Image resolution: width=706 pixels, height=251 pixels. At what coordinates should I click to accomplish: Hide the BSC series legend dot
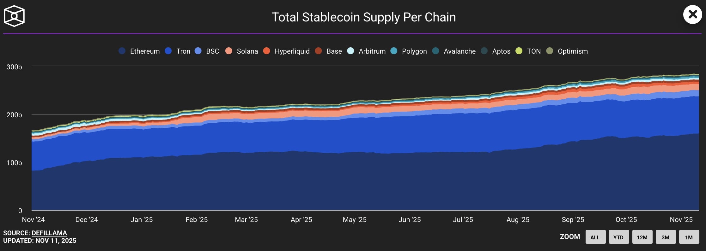tap(198, 51)
